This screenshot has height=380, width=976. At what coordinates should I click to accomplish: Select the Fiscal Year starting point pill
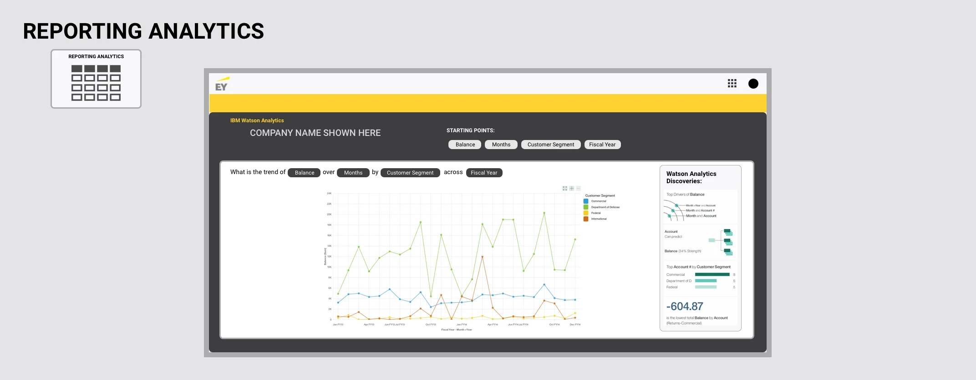click(602, 145)
